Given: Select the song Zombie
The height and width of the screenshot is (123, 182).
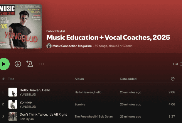Looking at the screenshot, I should pyautogui.click(x=26, y=102).
